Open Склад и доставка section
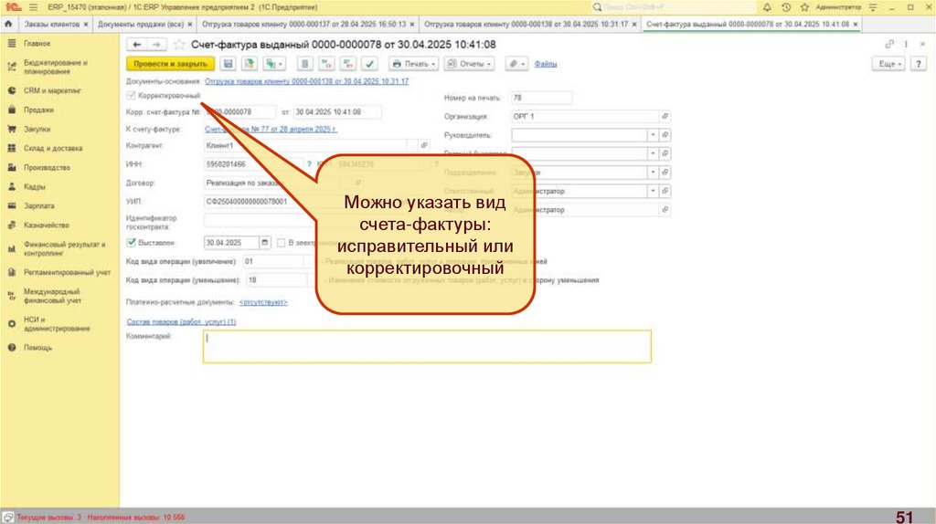 tap(53, 149)
